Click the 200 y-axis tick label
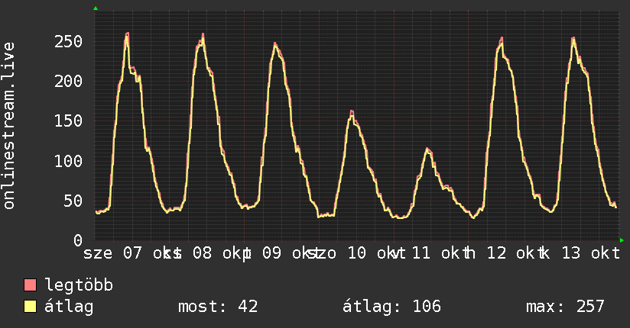 pos(68,81)
